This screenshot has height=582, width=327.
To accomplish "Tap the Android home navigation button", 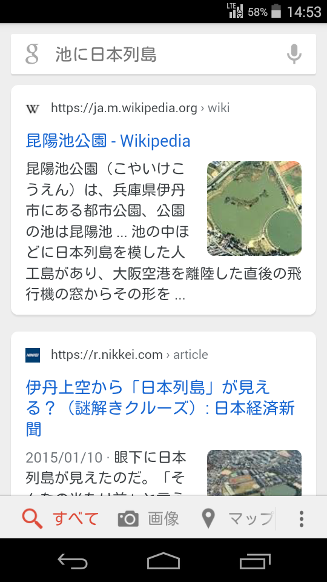I will [x=163, y=560].
